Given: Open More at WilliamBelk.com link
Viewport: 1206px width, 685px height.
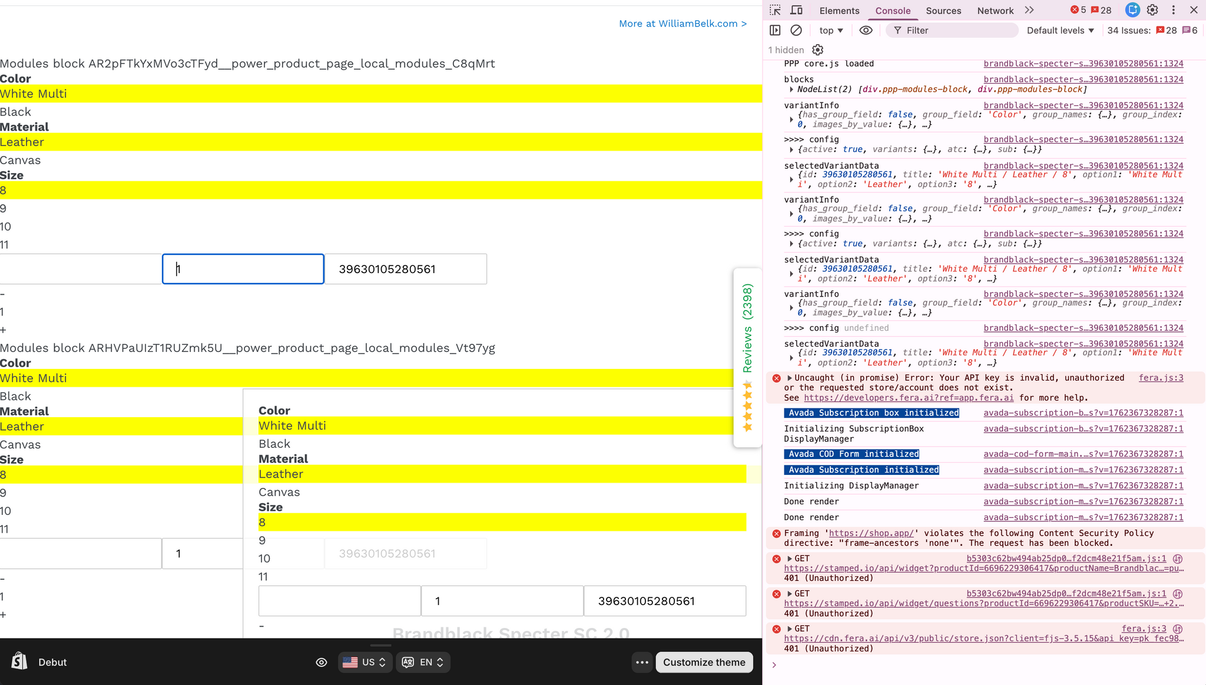Looking at the screenshot, I should pyautogui.click(x=682, y=24).
